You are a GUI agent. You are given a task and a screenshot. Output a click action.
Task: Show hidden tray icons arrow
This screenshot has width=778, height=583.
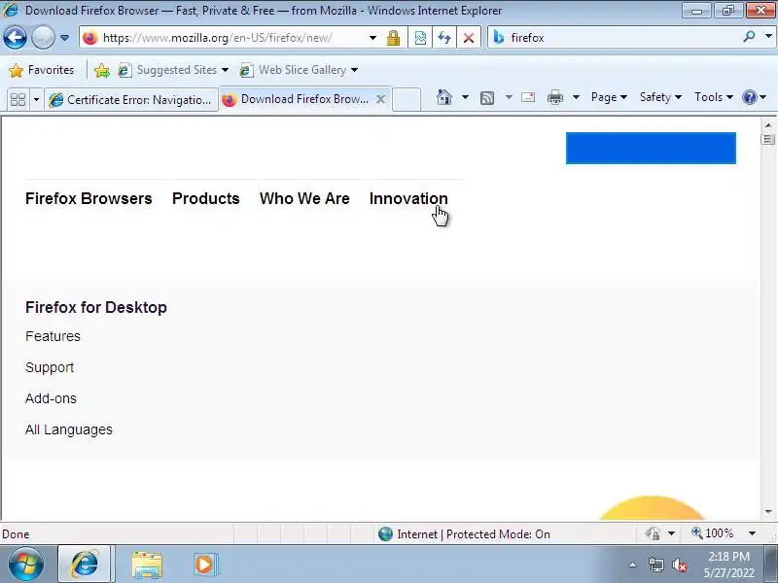coord(633,565)
